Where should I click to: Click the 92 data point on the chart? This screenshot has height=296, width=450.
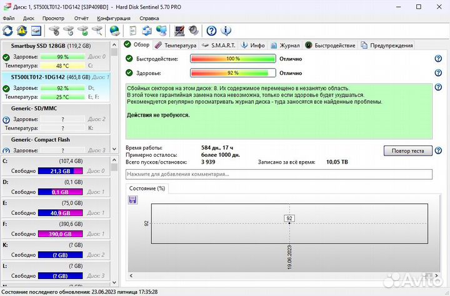[289, 223]
